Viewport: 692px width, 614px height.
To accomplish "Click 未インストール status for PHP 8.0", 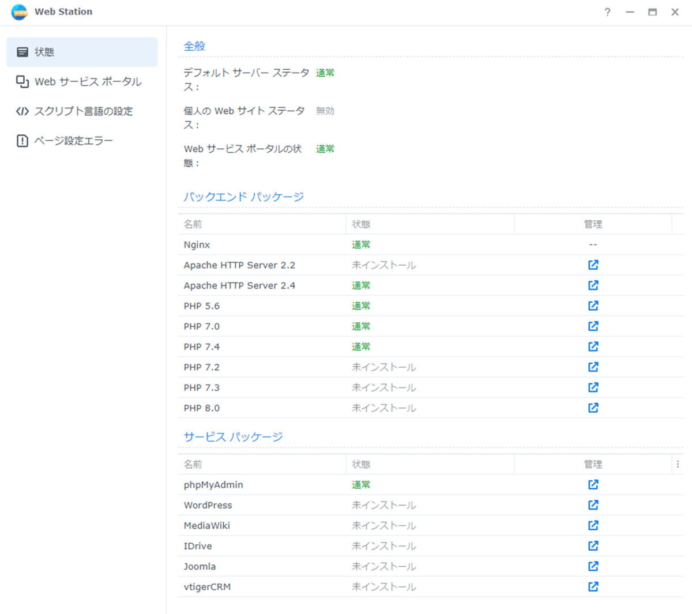I will [x=384, y=408].
